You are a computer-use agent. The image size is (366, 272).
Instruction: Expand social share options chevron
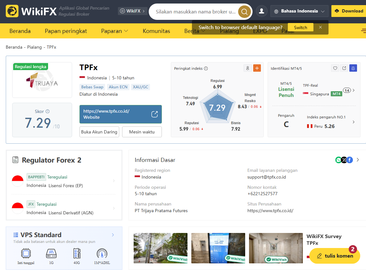pyautogui.click(x=358, y=160)
